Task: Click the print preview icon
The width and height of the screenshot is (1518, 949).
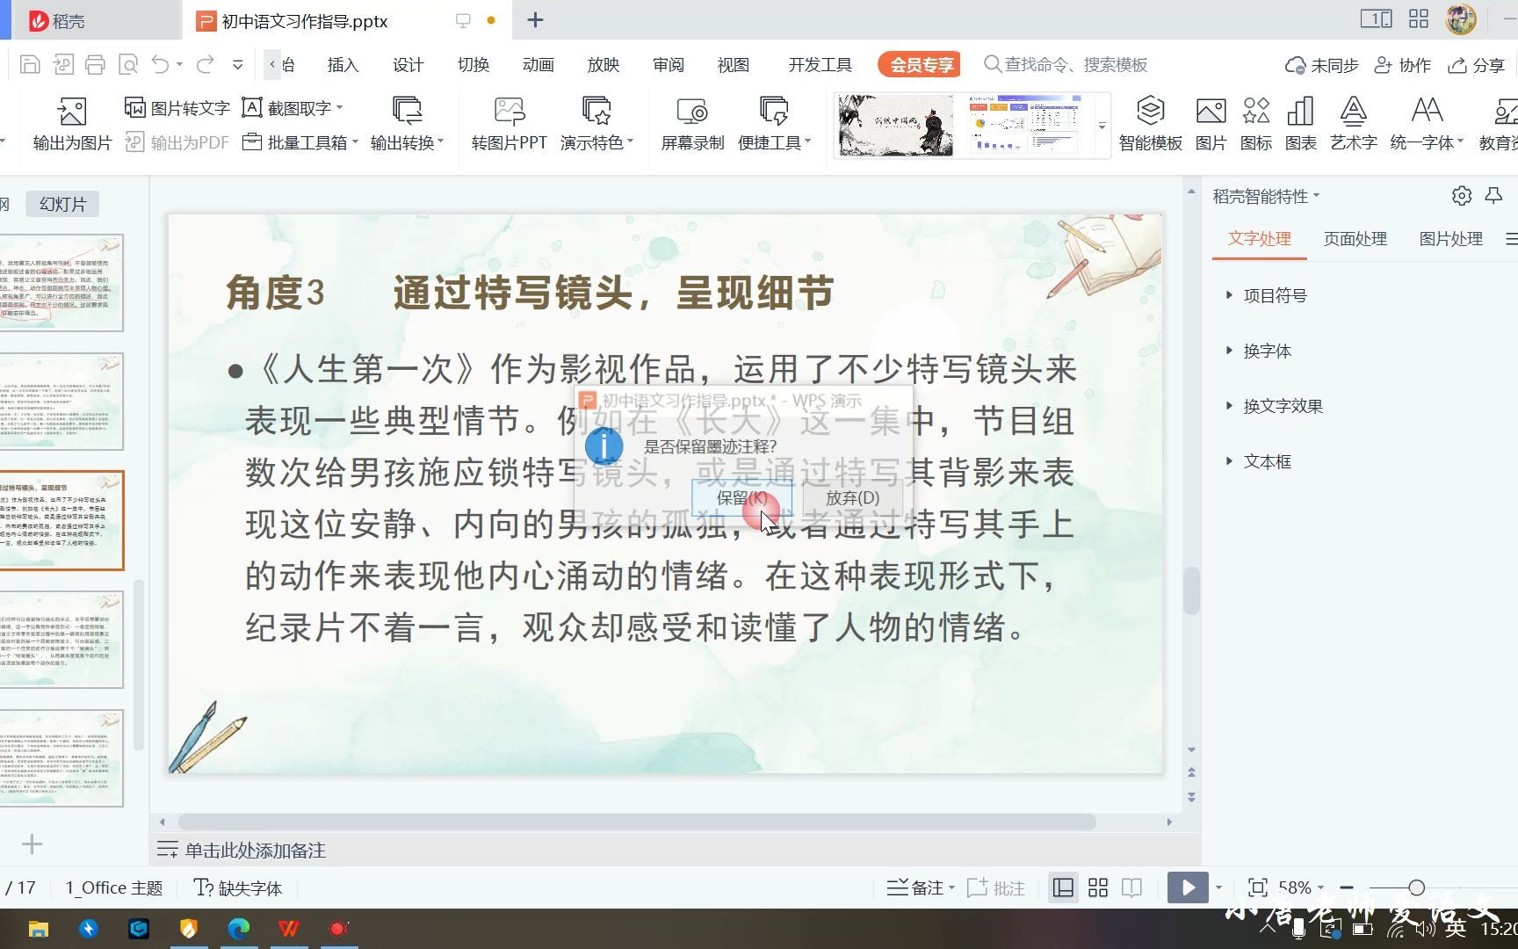Action: pos(128,64)
